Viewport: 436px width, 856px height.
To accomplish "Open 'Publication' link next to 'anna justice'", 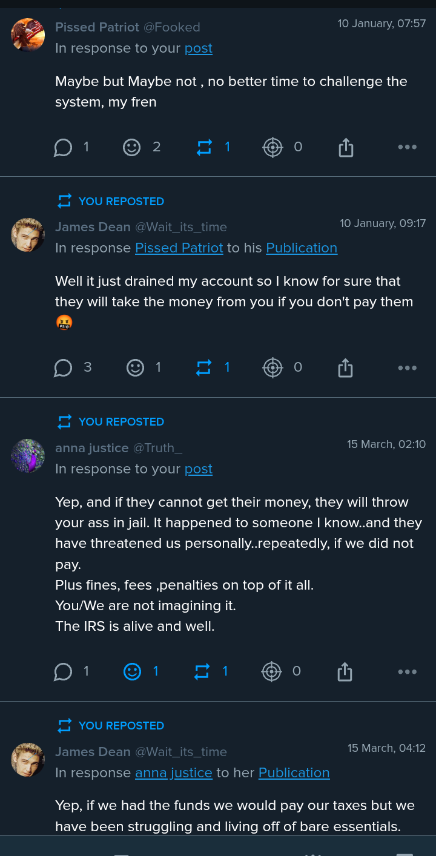I will 294,773.
